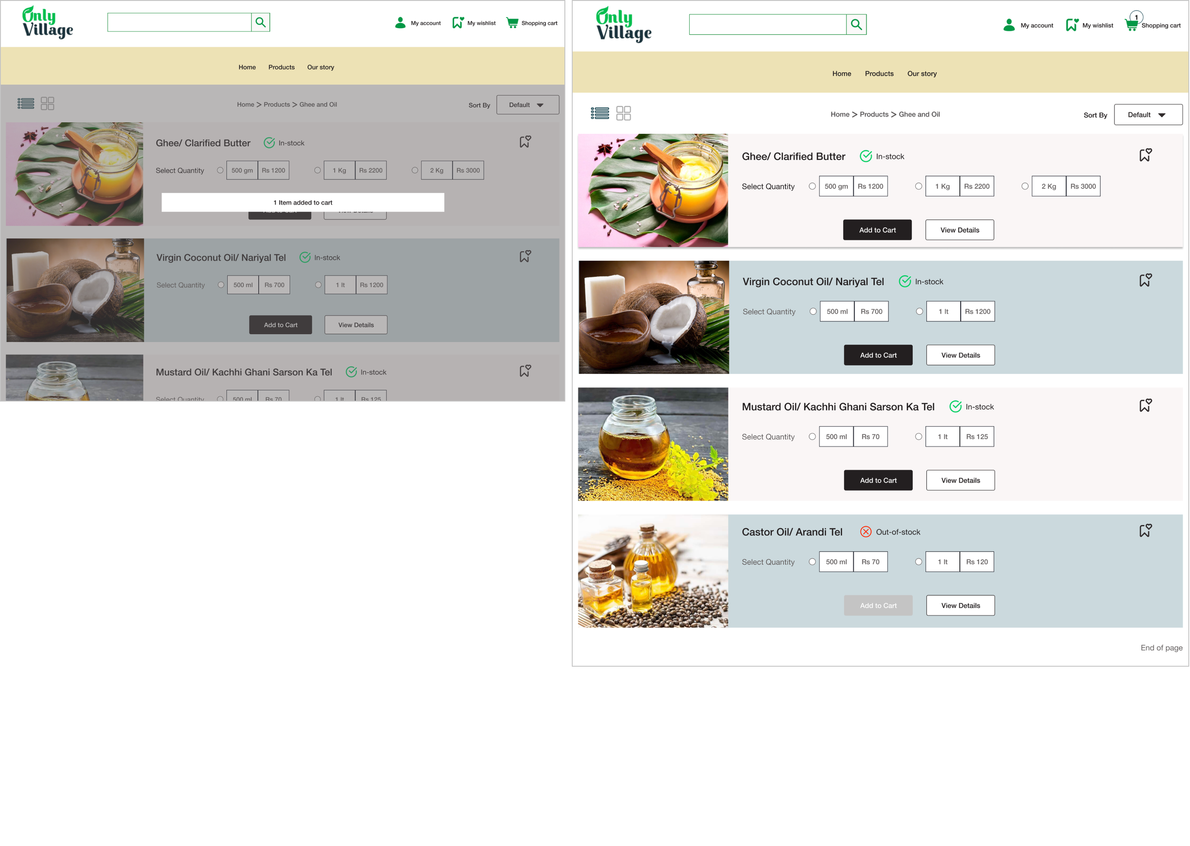Switch to grid view icon in right mockup
The height and width of the screenshot is (846, 1190).
(x=623, y=113)
